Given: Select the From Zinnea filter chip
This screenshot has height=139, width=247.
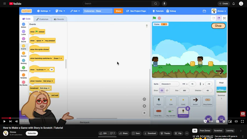Looking at the screenshot, I should pos(205,131).
